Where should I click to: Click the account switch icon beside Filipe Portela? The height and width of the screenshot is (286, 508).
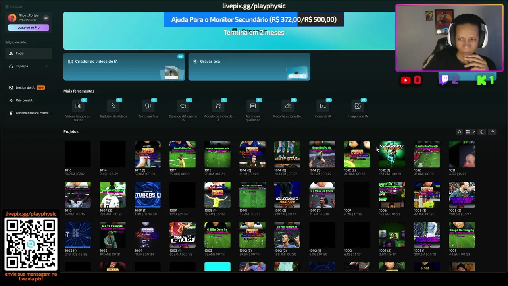pos(46,18)
